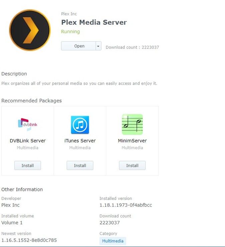Click Multimedia label under MinimServer

point(132,148)
